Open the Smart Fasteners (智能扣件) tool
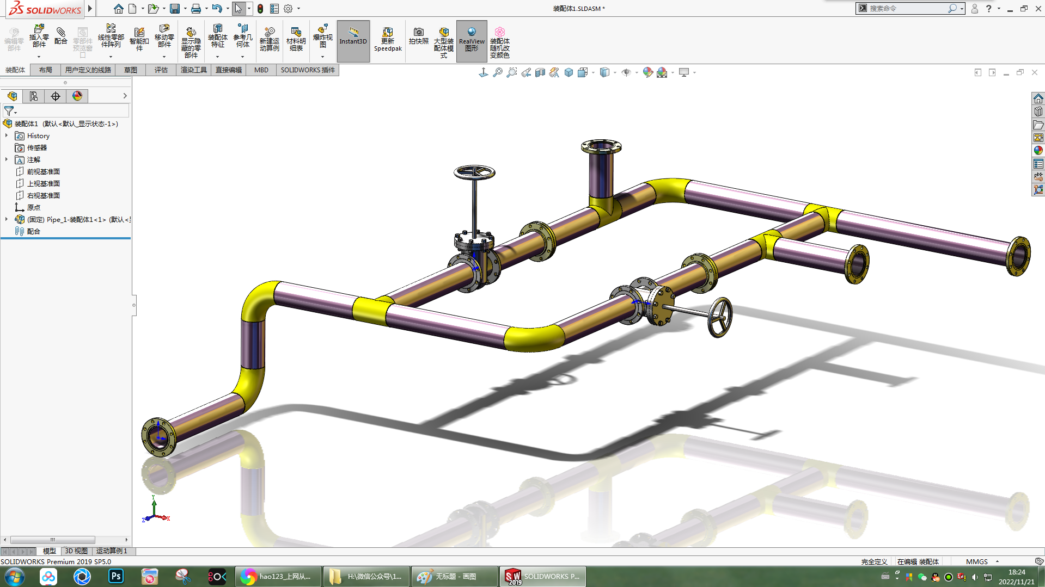Image resolution: width=1045 pixels, height=587 pixels. coord(139,39)
